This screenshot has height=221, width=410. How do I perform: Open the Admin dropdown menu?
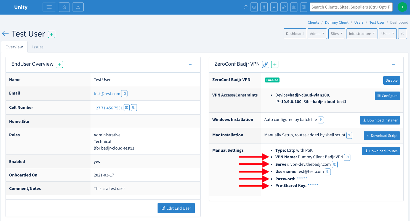[317, 34]
